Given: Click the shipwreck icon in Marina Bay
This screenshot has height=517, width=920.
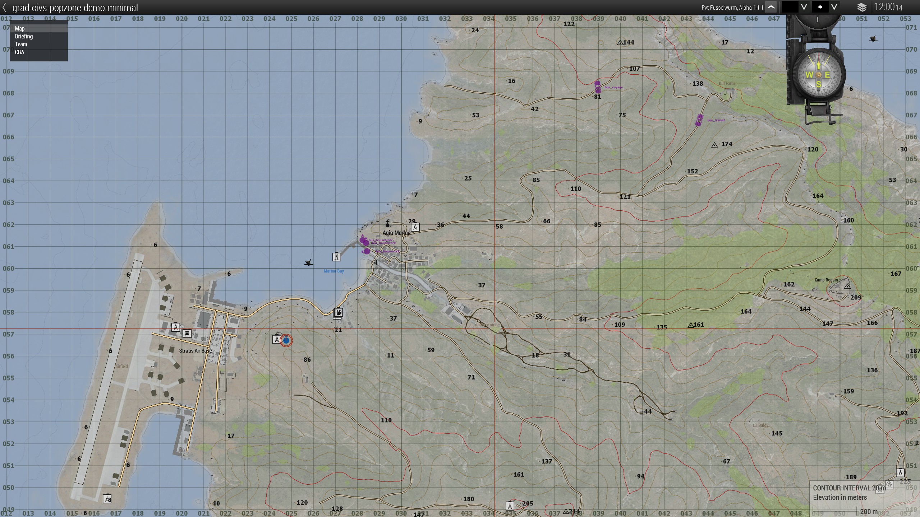Looking at the screenshot, I should [308, 263].
